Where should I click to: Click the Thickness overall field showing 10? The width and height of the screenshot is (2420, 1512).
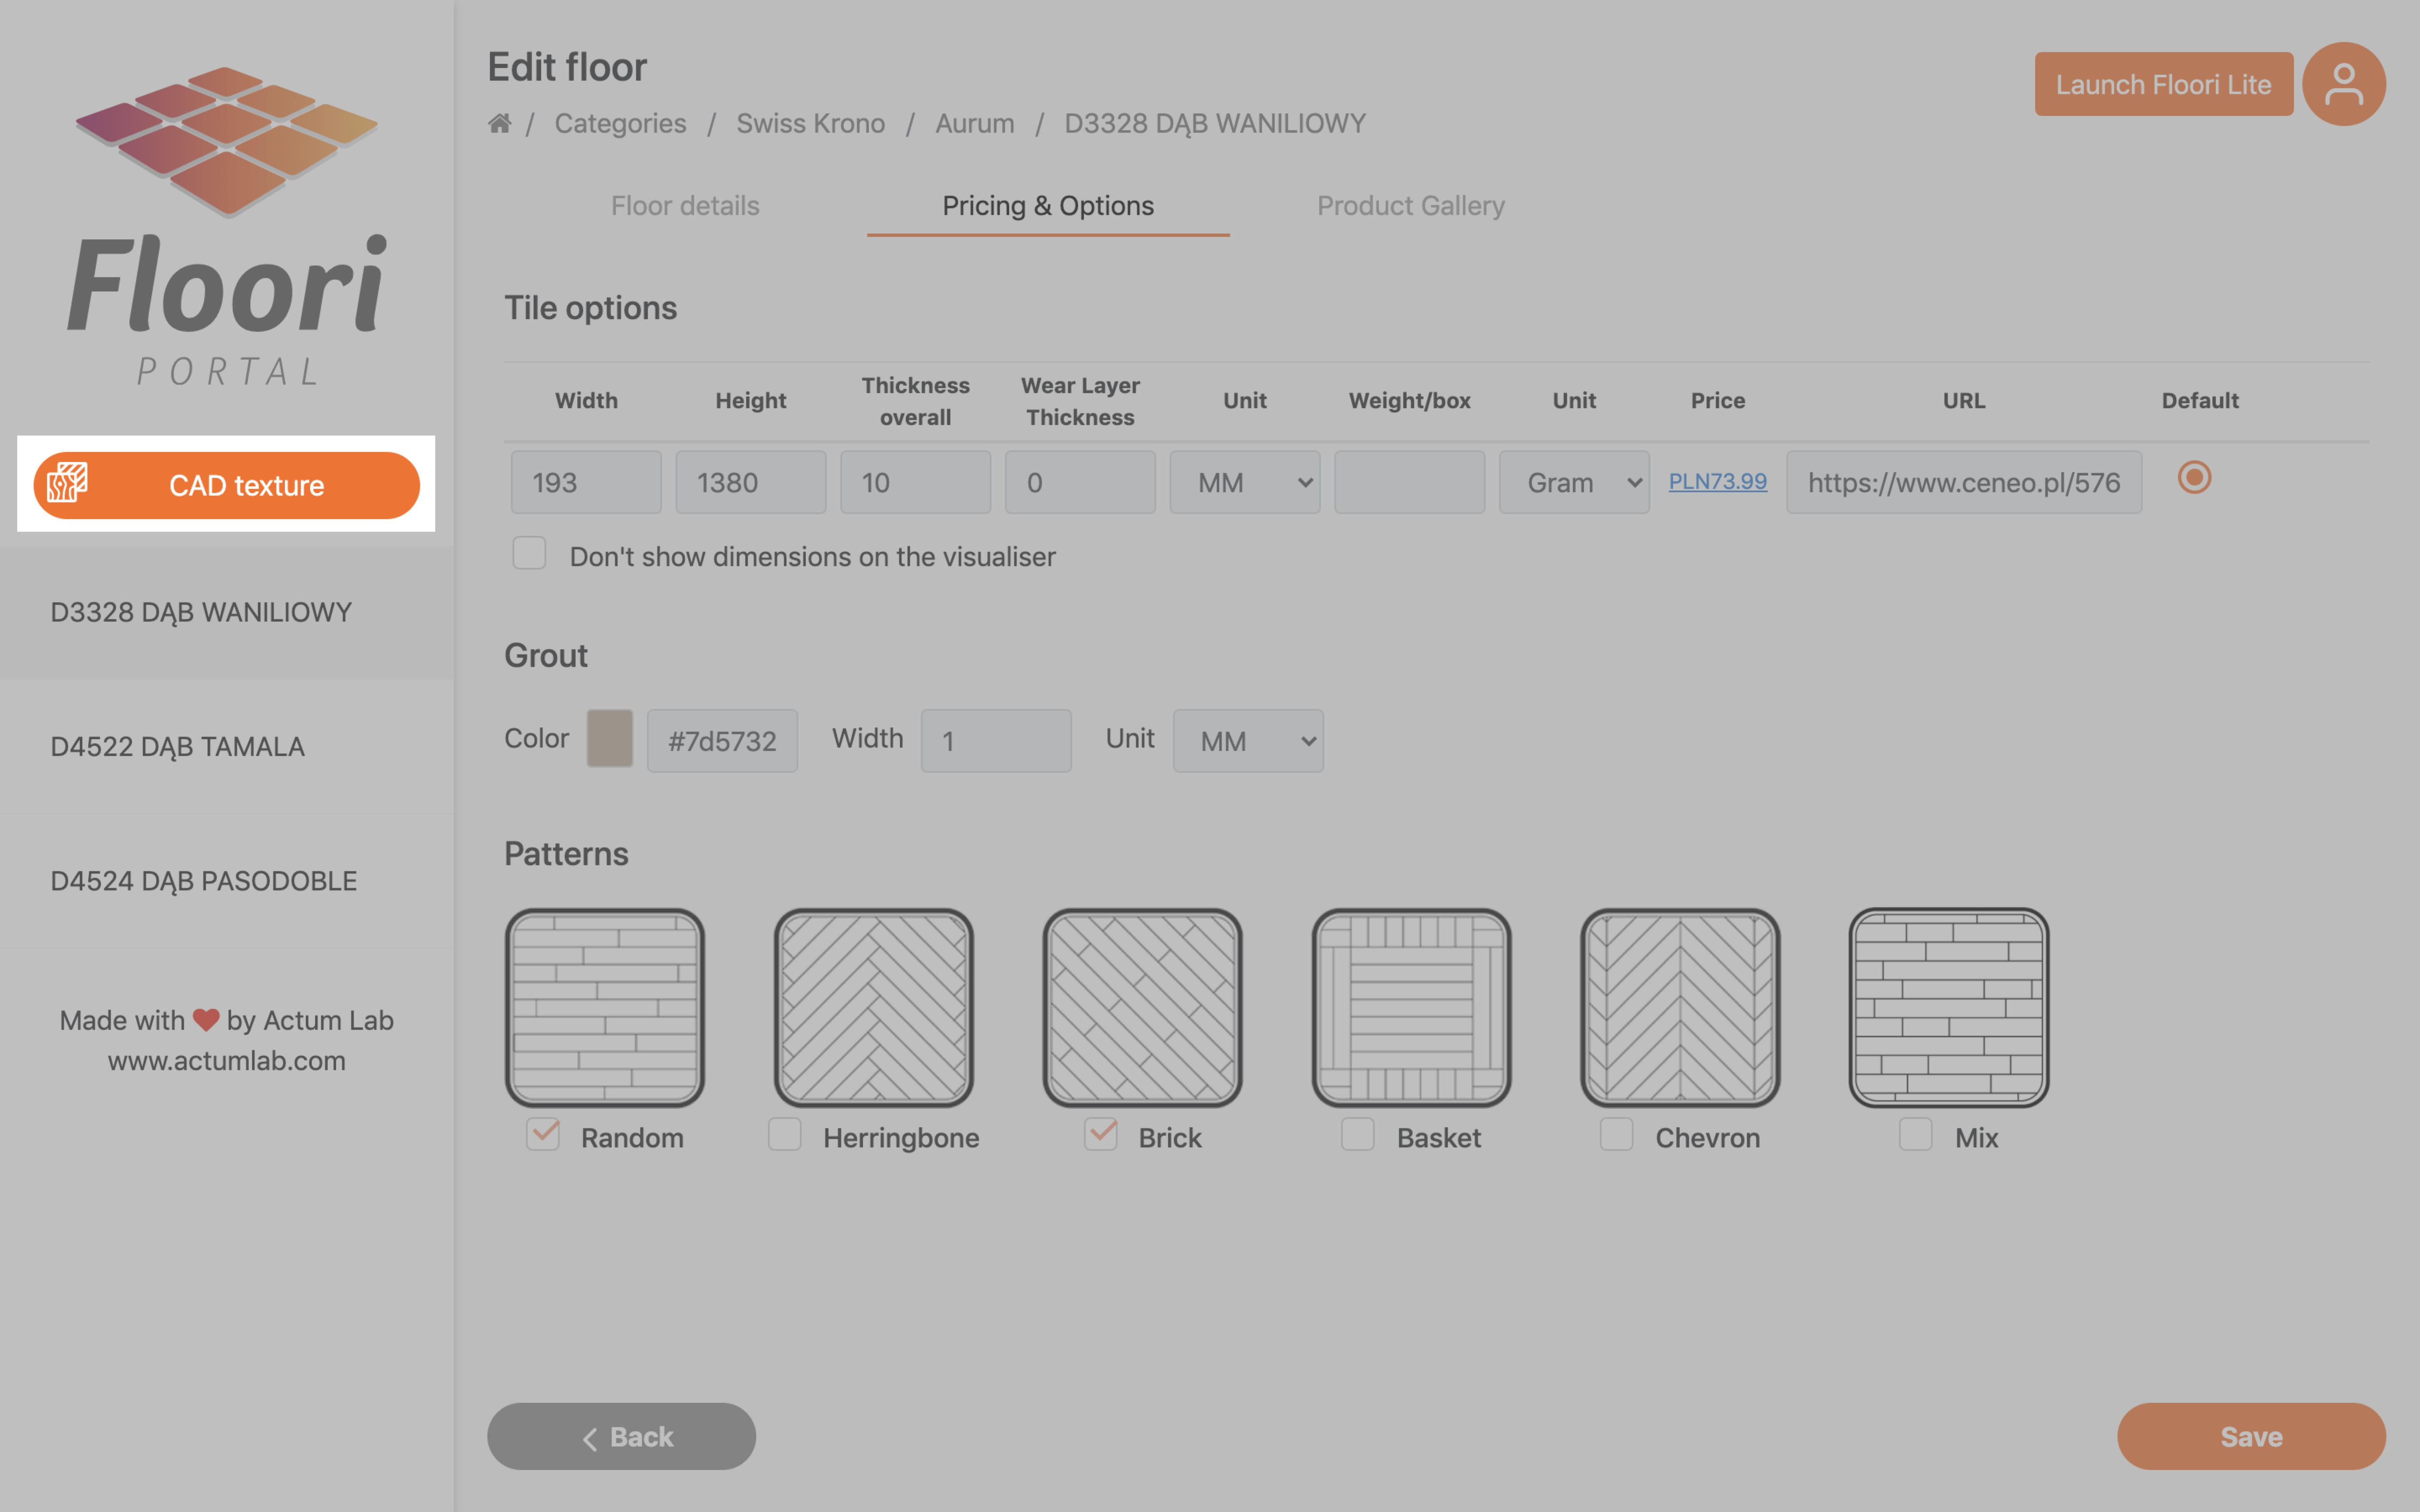click(916, 482)
